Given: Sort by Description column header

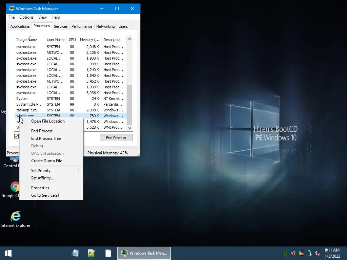Looking at the screenshot, I should pos(114,40).
